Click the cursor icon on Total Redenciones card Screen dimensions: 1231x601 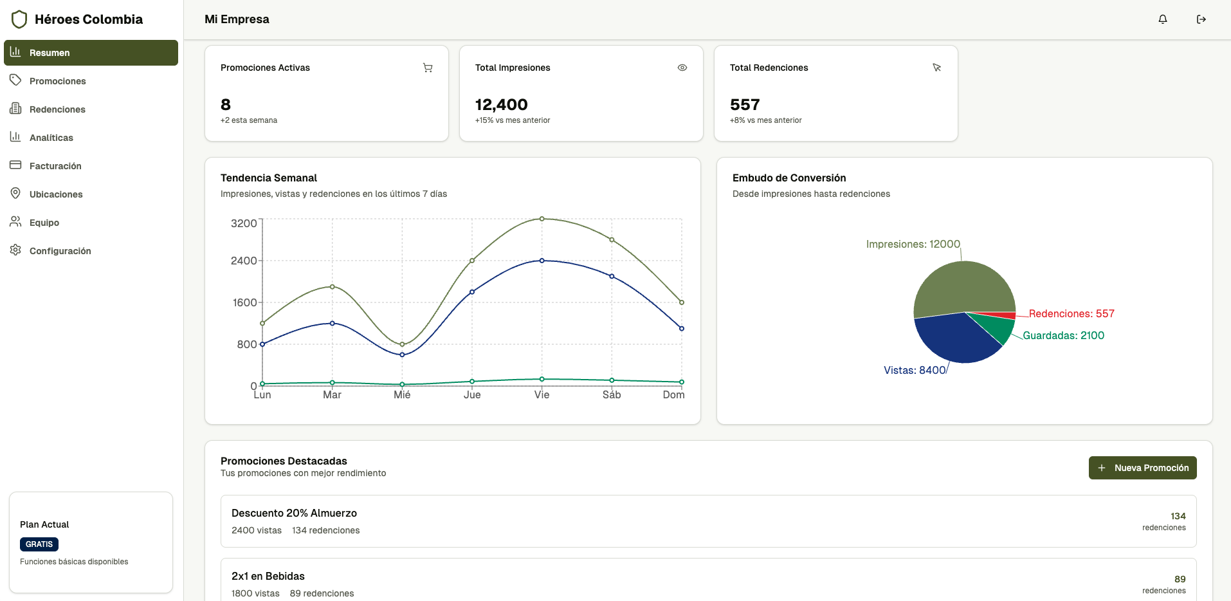click(937, 68)
